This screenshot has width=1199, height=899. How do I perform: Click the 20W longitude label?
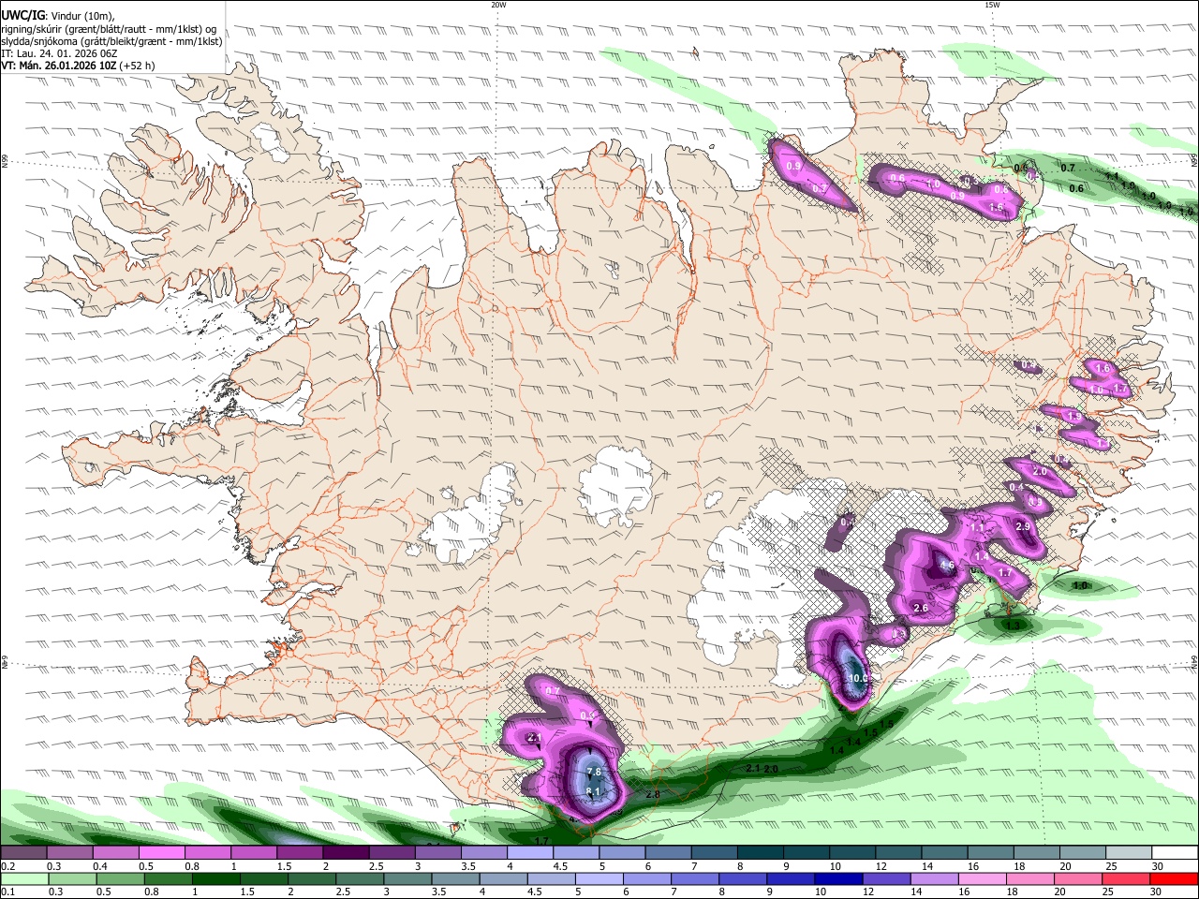coord(498,5)
